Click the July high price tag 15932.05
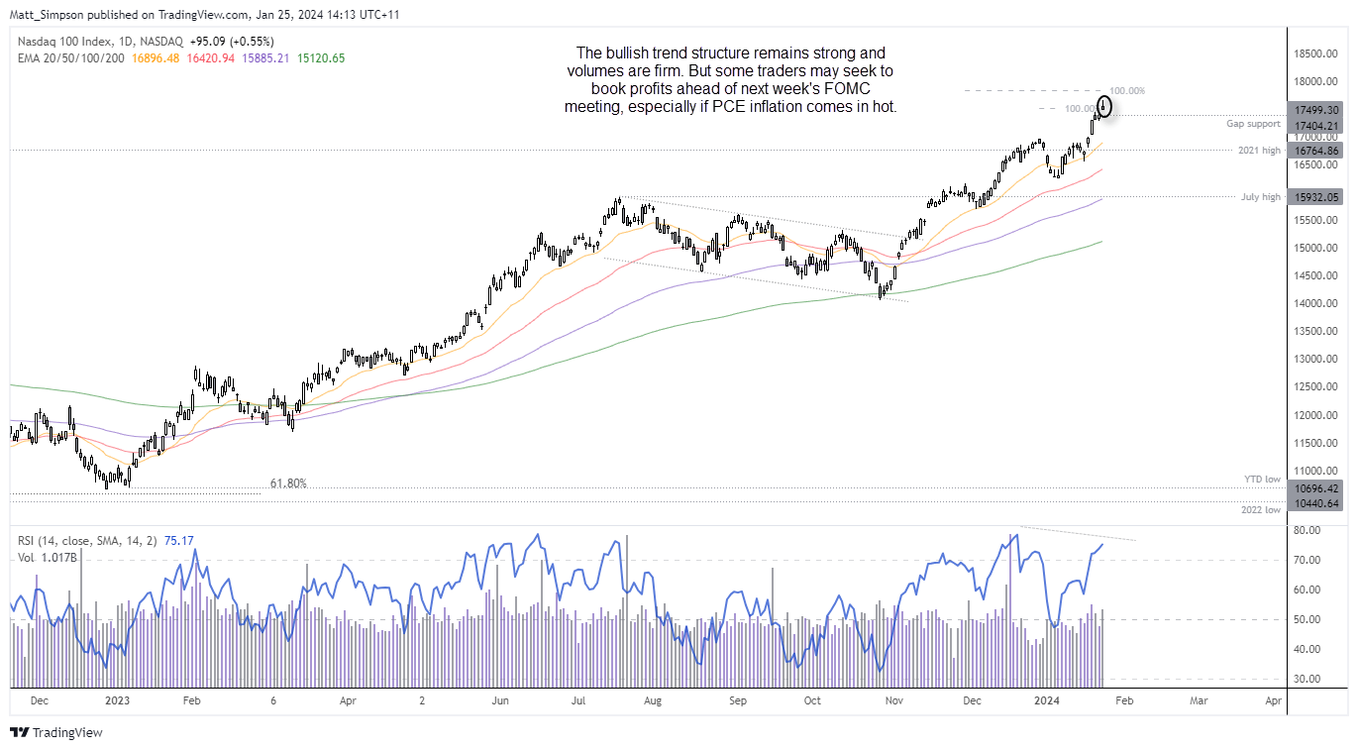The width and height of the screenshot is (1358, 750). click(1315, 197)
